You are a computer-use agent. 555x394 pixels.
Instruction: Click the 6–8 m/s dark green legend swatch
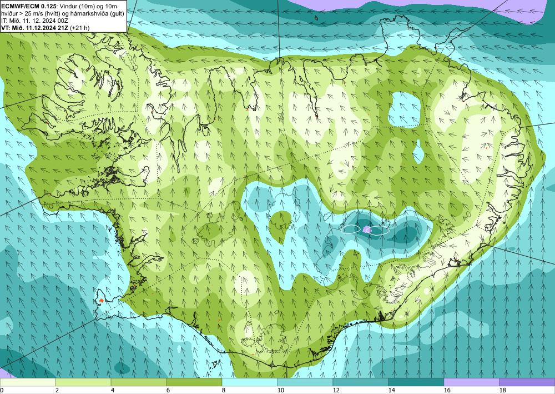click(194, 382)
